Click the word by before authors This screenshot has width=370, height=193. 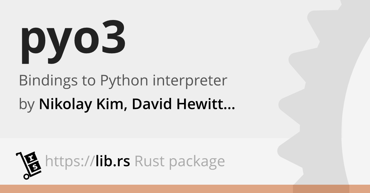pyautogui.click(x=27, y=105)
